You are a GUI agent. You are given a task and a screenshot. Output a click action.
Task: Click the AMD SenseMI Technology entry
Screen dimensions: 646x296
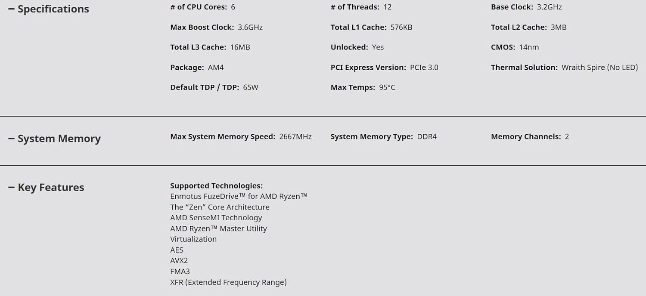pyautogui.click(x=216, y=218)
